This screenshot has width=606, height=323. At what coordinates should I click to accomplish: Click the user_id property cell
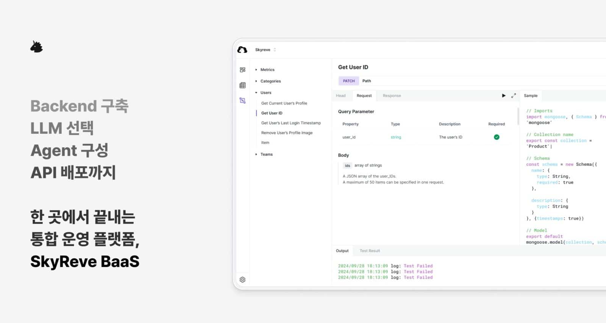349,137
